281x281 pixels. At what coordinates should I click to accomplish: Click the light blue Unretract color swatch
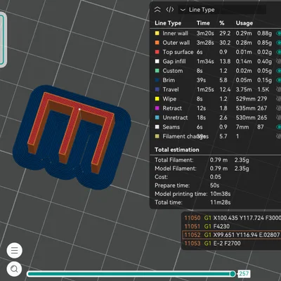click(157, 117)
